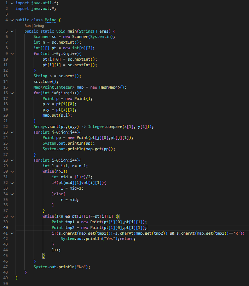This screenshot has width=249, height=286.
Task: Place cursor in "import java.util.*;"
Action: (x=37, y=3)
